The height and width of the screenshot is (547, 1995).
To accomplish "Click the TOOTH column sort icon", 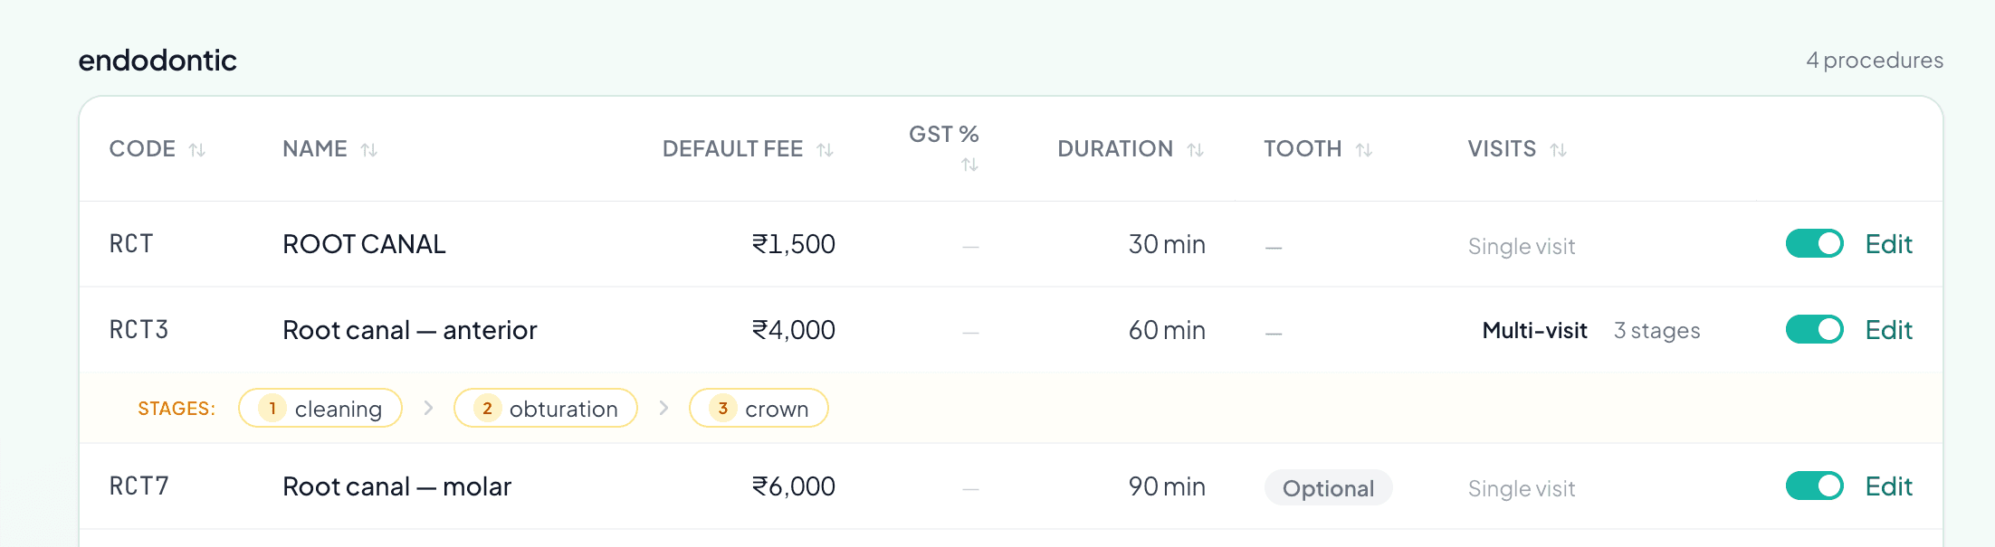I will tap(1364, 150).
